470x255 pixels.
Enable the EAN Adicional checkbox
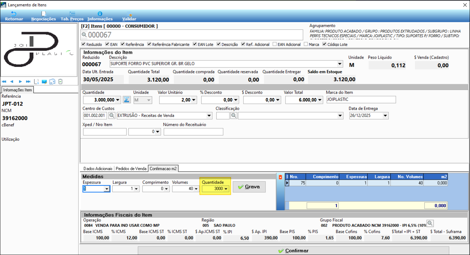coord(274,44)
